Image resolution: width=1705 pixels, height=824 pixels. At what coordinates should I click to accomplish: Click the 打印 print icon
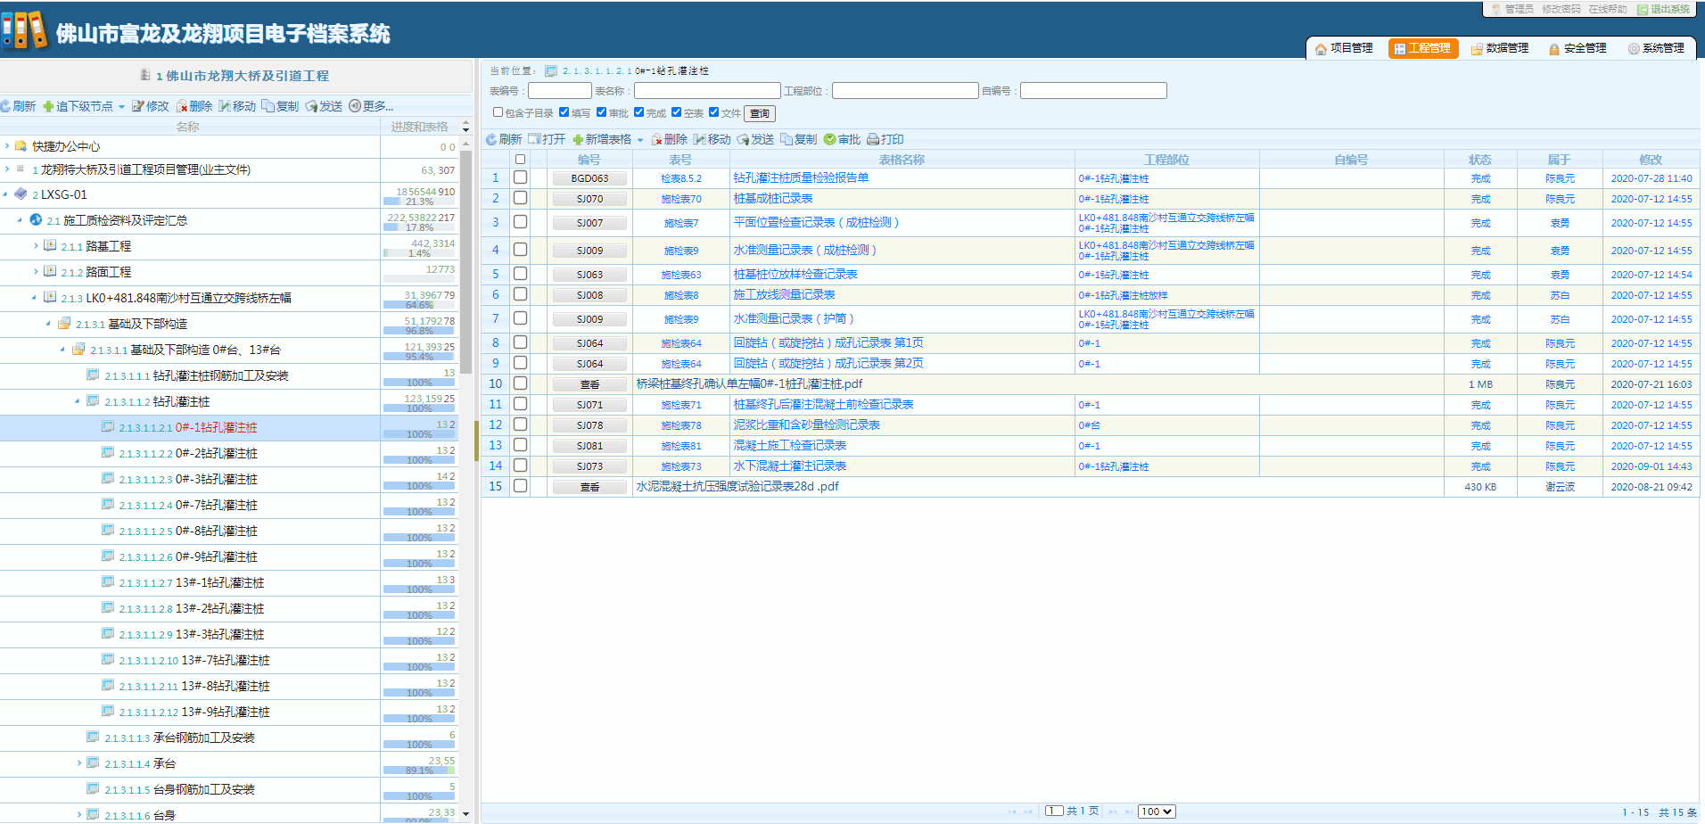[873, 139]
